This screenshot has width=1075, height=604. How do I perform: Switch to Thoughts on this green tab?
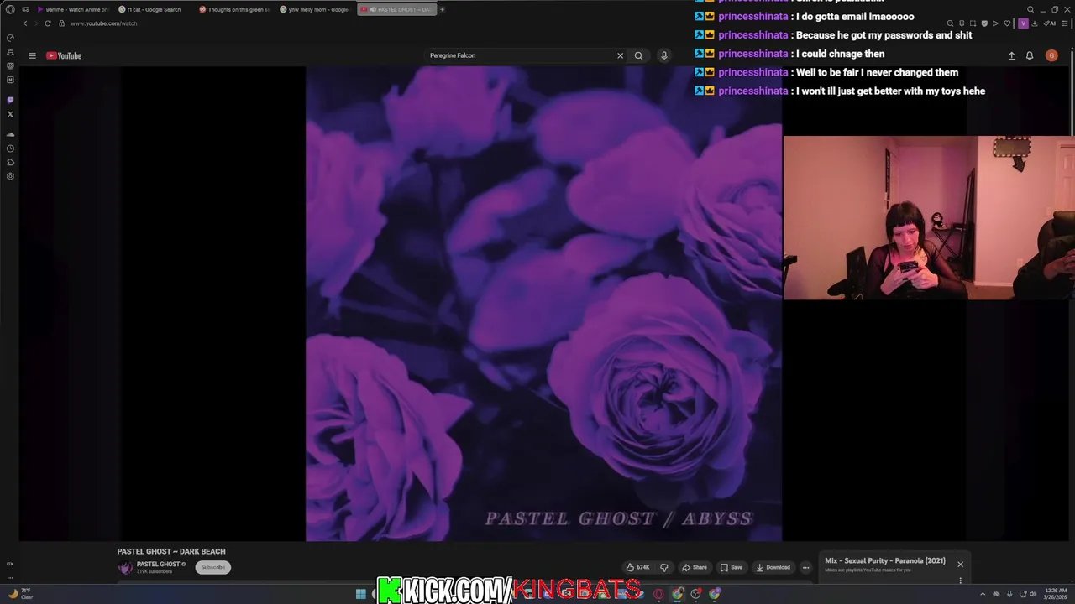coord(234,9)
